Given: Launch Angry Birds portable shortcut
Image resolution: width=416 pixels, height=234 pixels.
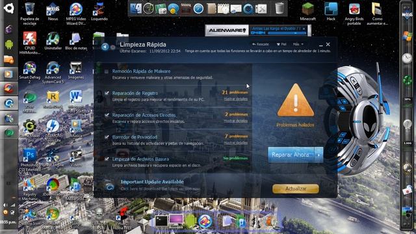Looking at the screenshot, I should coord(354,14).
